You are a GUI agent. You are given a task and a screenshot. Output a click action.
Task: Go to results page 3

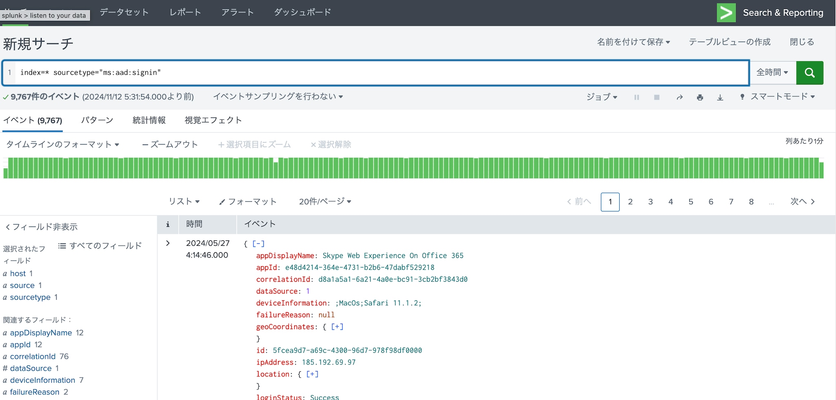click(650, 202)
